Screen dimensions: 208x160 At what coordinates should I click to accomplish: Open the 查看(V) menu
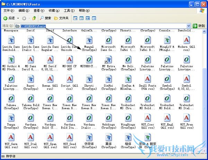coord(39,11)
